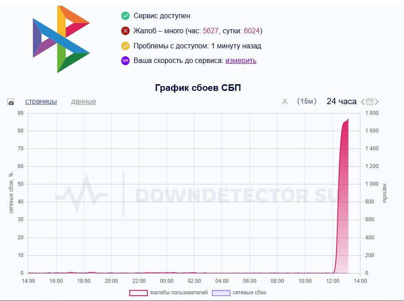404x301 pixels.
Task: Follow the измерить speed test link
Action: (x=241, y=61)
